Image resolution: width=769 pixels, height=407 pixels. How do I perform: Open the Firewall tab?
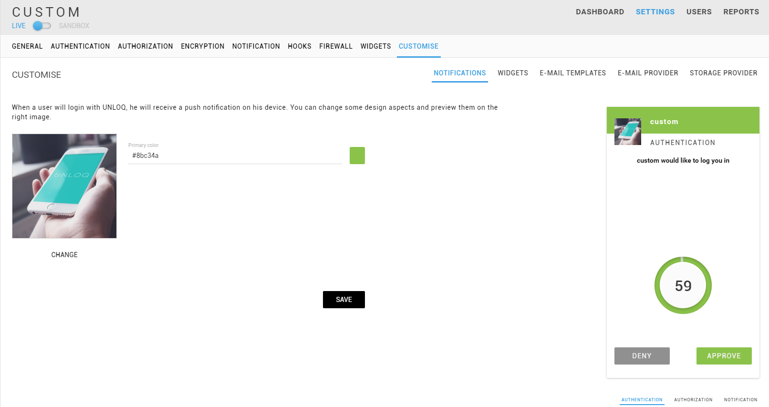[336, 46]
